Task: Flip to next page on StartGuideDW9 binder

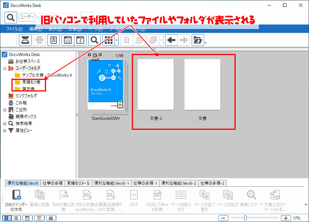Action: (x=100, y=55)
